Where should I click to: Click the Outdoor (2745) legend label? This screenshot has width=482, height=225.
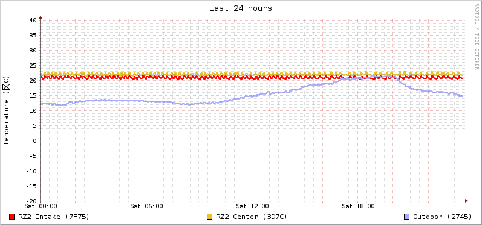click(442, 217)
